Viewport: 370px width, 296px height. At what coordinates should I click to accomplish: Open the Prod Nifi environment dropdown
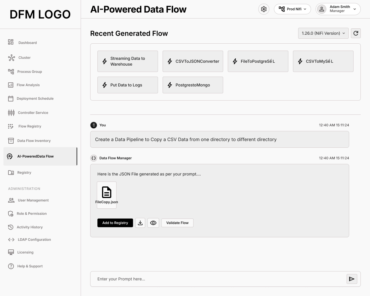(x=292, y=9)
